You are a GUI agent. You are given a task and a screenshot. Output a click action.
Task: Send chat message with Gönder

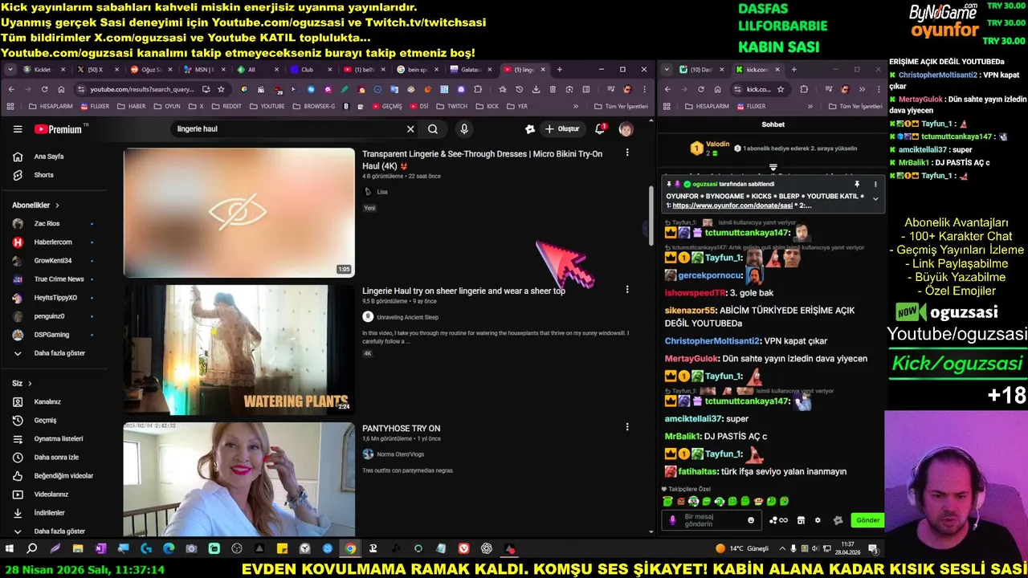coord(867,520)
